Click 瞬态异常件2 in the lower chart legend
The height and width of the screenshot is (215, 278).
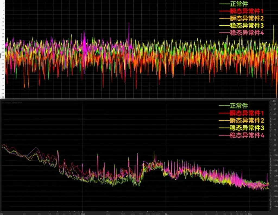247,121
